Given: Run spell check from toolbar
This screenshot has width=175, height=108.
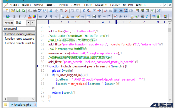Looking at the screenshot, I should [39, 11].
